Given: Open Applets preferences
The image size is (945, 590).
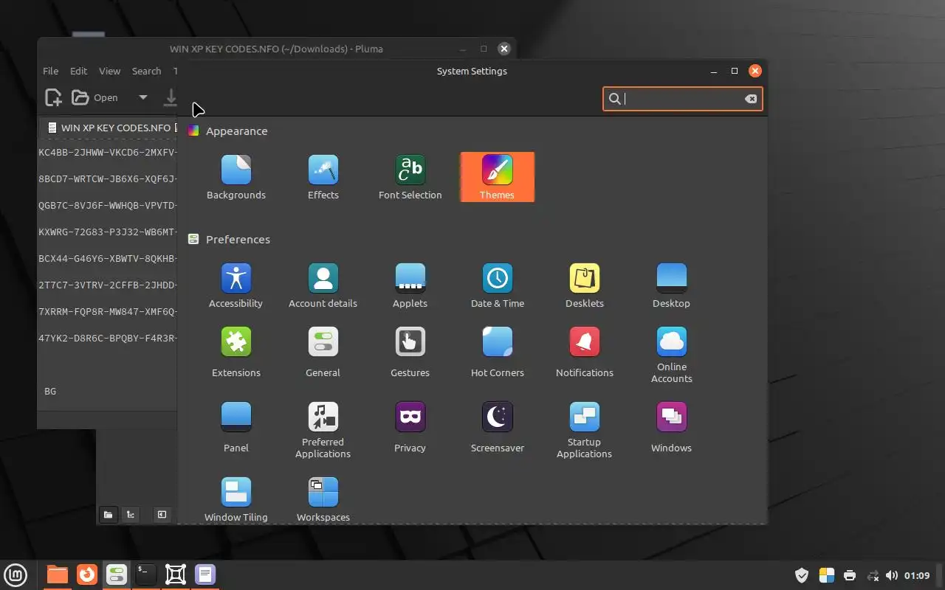Looking at the screenshot, I should coord(410,285).
